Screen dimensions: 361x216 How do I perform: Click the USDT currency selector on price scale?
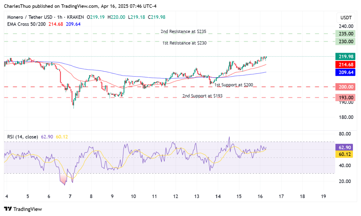point(345,17)
